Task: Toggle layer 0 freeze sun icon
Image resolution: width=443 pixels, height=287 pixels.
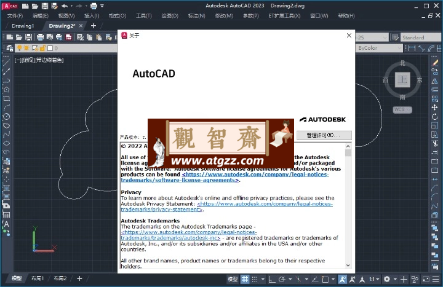Action: pos(26,48)
